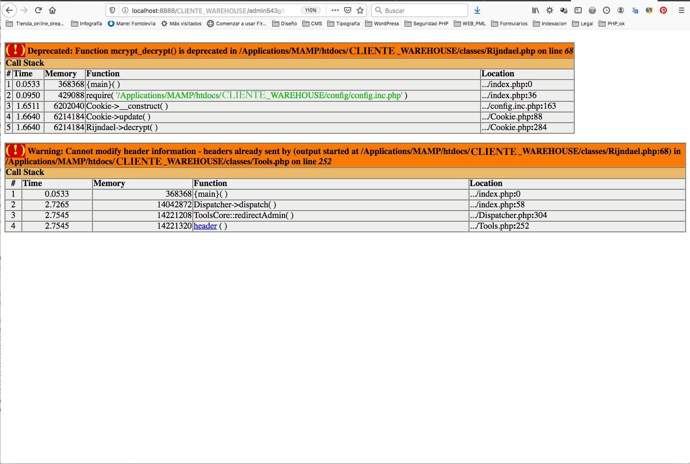This screenshot has height=464, width=690.
Task: Click the 6202040 memory value
Action: 69,106
